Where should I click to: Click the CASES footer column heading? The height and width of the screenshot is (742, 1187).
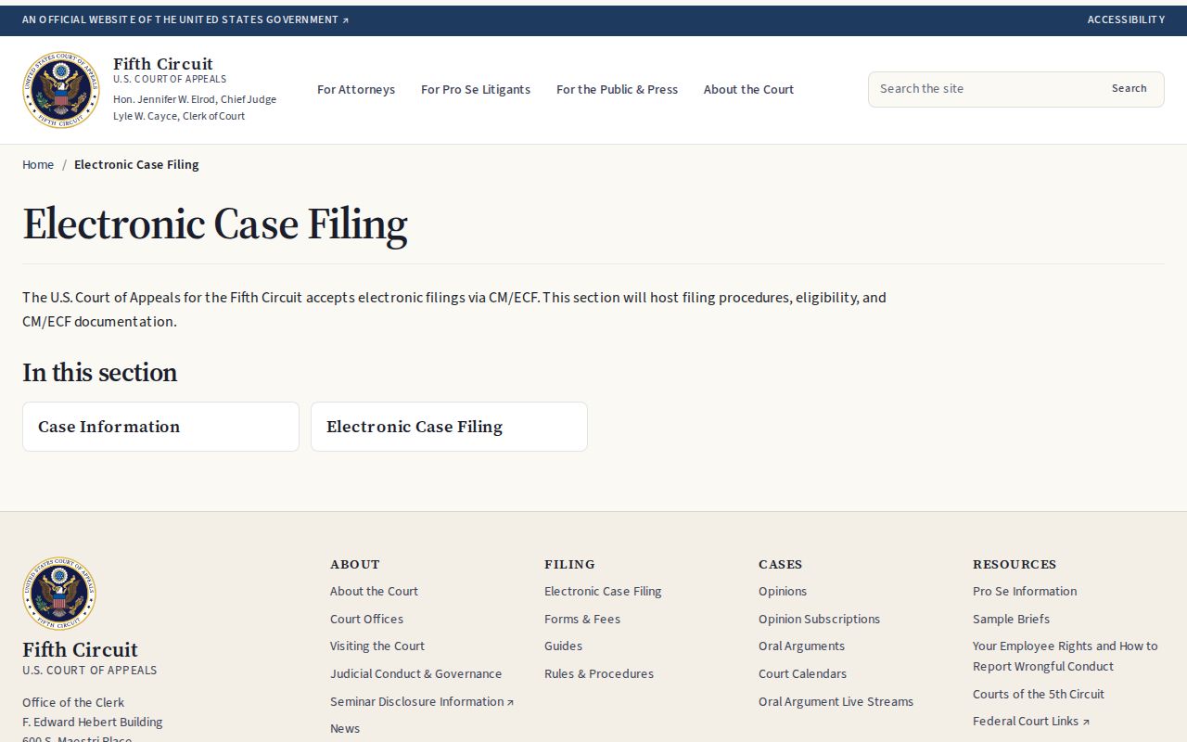click(781, 564)
